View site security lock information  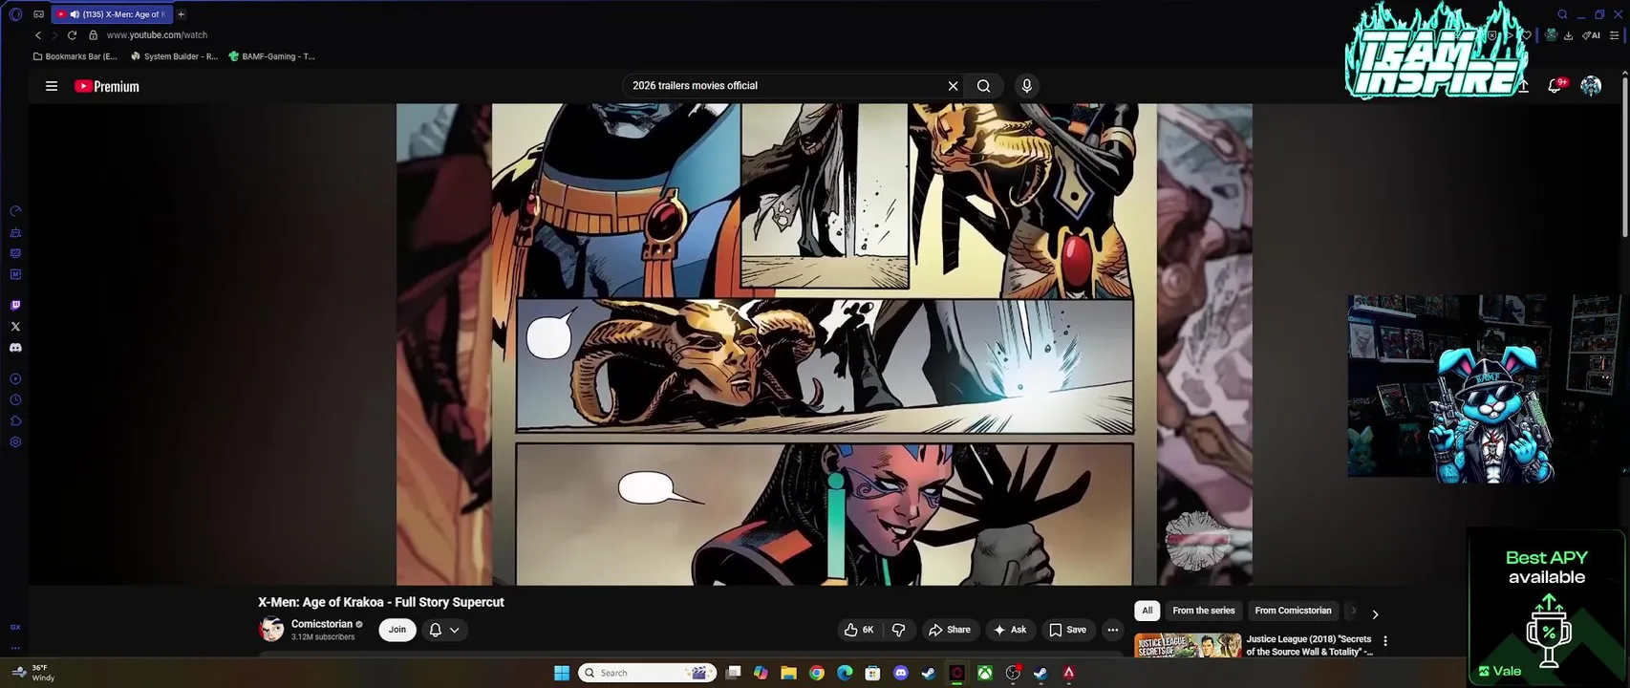[x=93, y=35]
